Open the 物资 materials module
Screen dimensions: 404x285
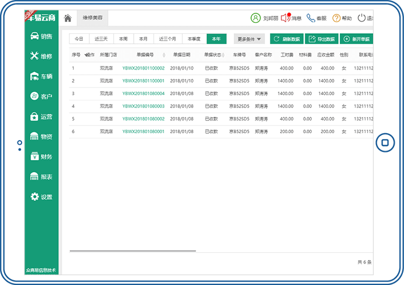coord(41,137)
